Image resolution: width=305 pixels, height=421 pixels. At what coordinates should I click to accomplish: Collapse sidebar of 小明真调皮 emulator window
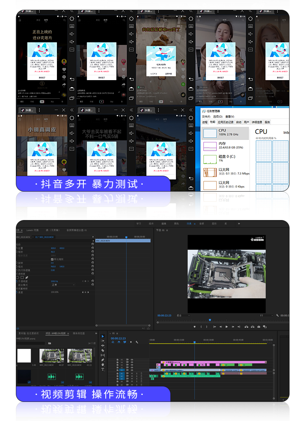72,110
